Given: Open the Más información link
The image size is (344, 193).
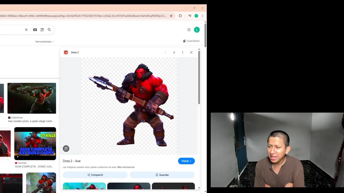Looking at the screenshot, I should [x=126, y=167].
